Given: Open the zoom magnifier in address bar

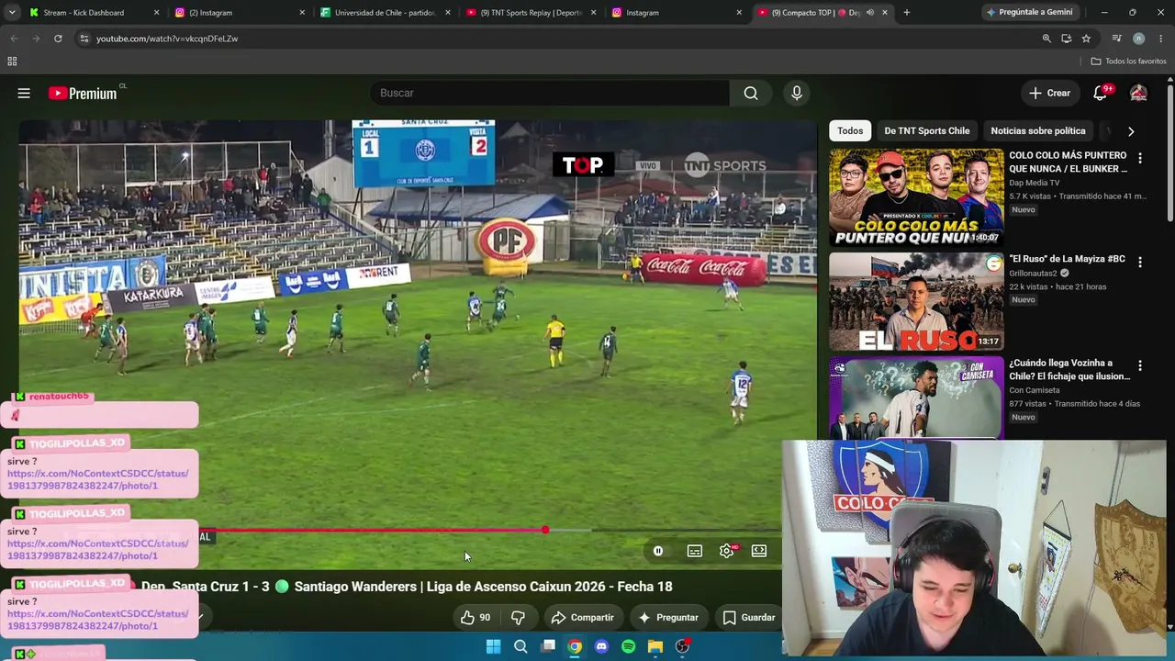Looking at the screenshot, I should pos(1046,39).
